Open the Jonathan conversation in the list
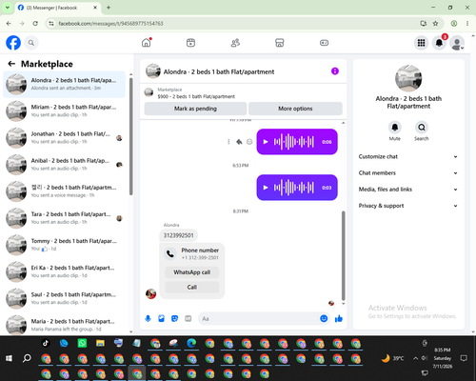 coord(64,138)
